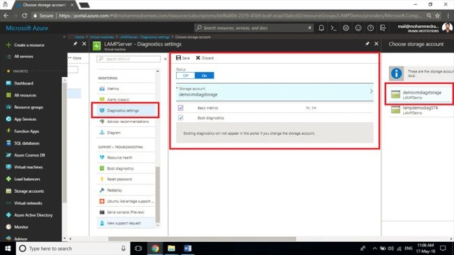Open portal settings gear

pyautogui.click(x=346, y=28)
